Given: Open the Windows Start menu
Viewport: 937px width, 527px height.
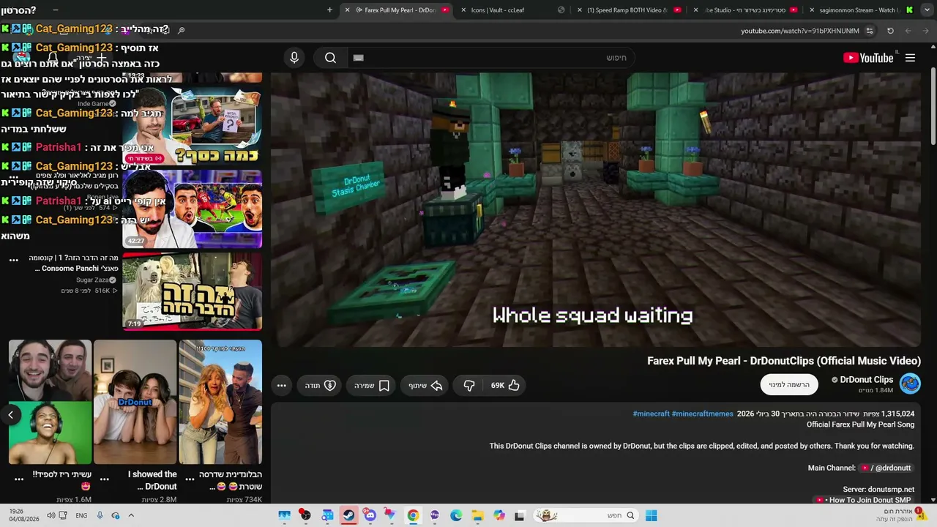Looking at the screenshot, I should (651, 515).
